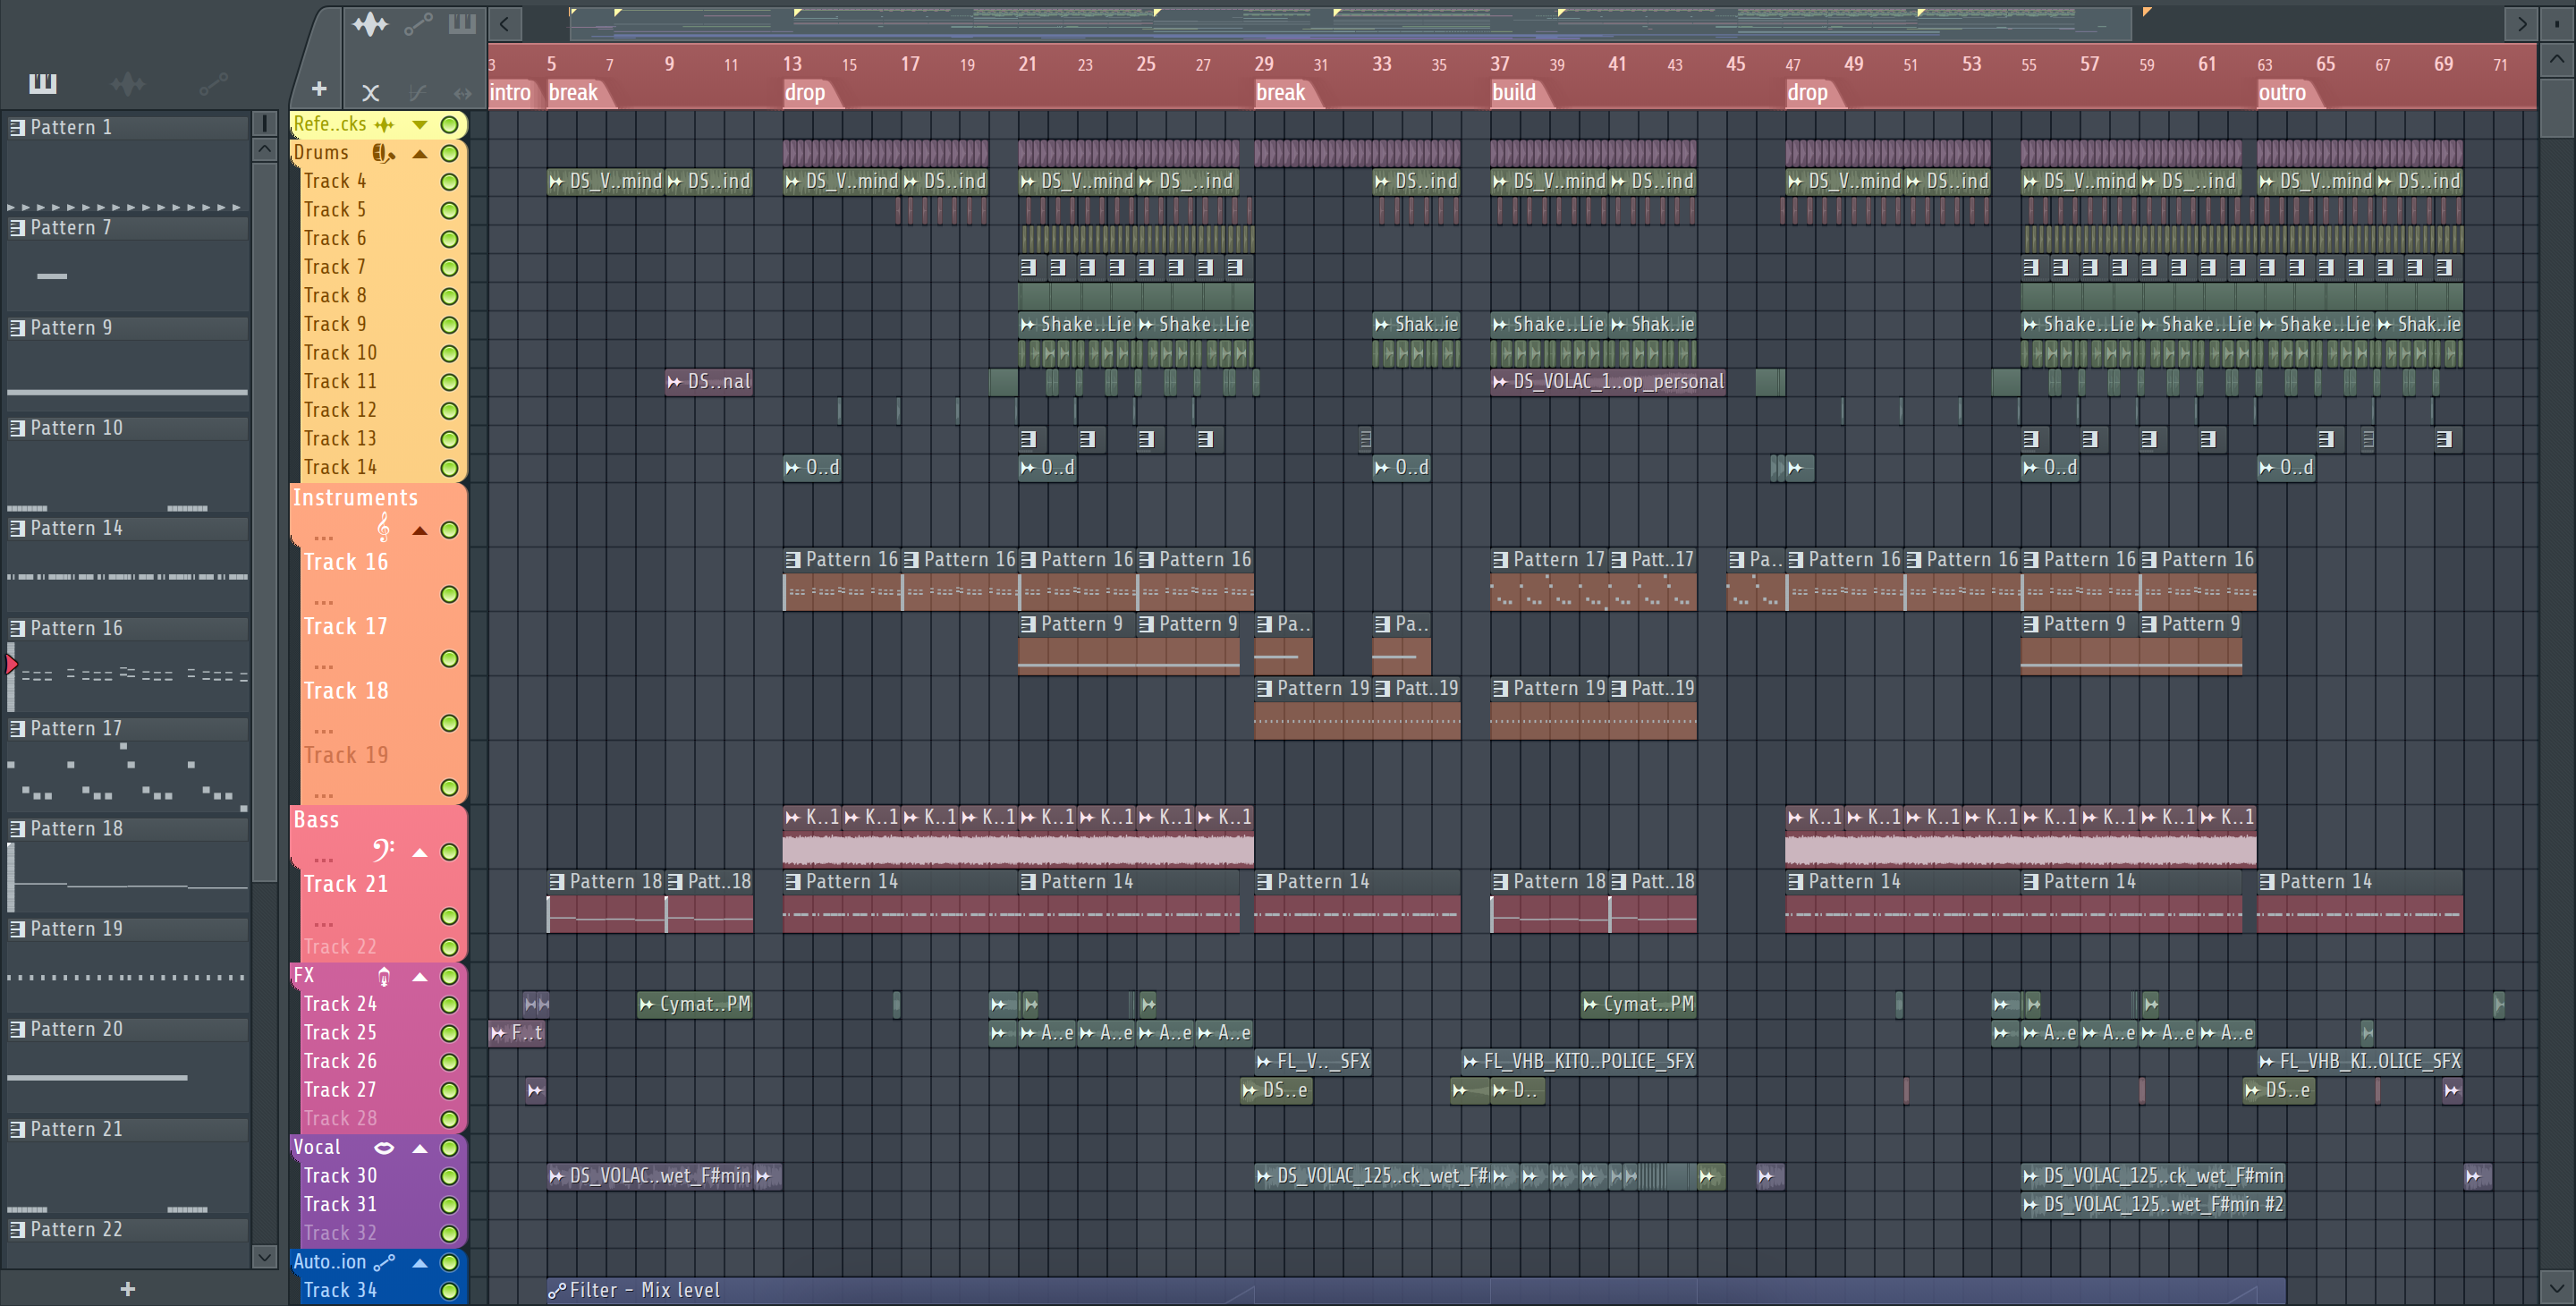Click the Bass group bass clef icon
The width and height of the screenshot is (2576, 1306).
(x=383, y=850)
